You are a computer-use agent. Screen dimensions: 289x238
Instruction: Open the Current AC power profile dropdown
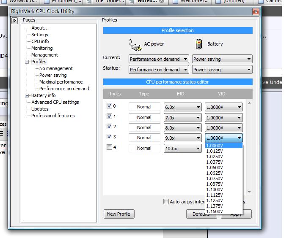159,59
